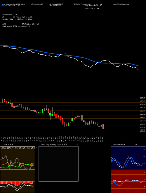Select the 'MACD: 1054.19, 1092.54, -38.35' line
The image size is (146, 193).
click(x=17, y=19)
